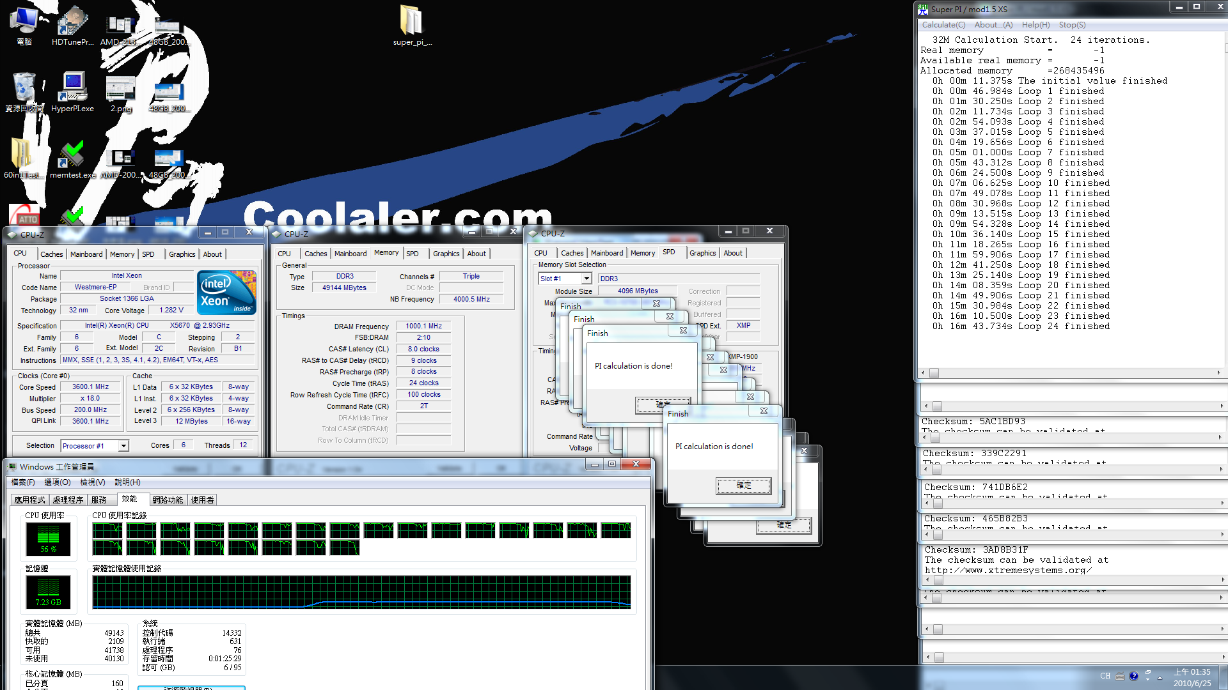Click the Core Speed 3600.1 MHz field
Image resolution: width=1228 pixels, height=690 pixels.
coord(91,387)
